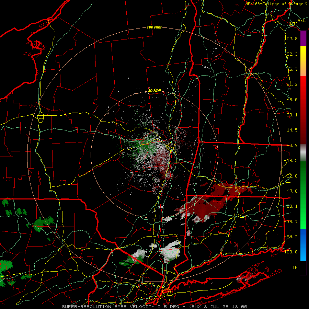Image resolution: width=309 pixels, height=309 pixels.
Task: Pick the purple segment of the color bar
Action: [x=303, y=38]
